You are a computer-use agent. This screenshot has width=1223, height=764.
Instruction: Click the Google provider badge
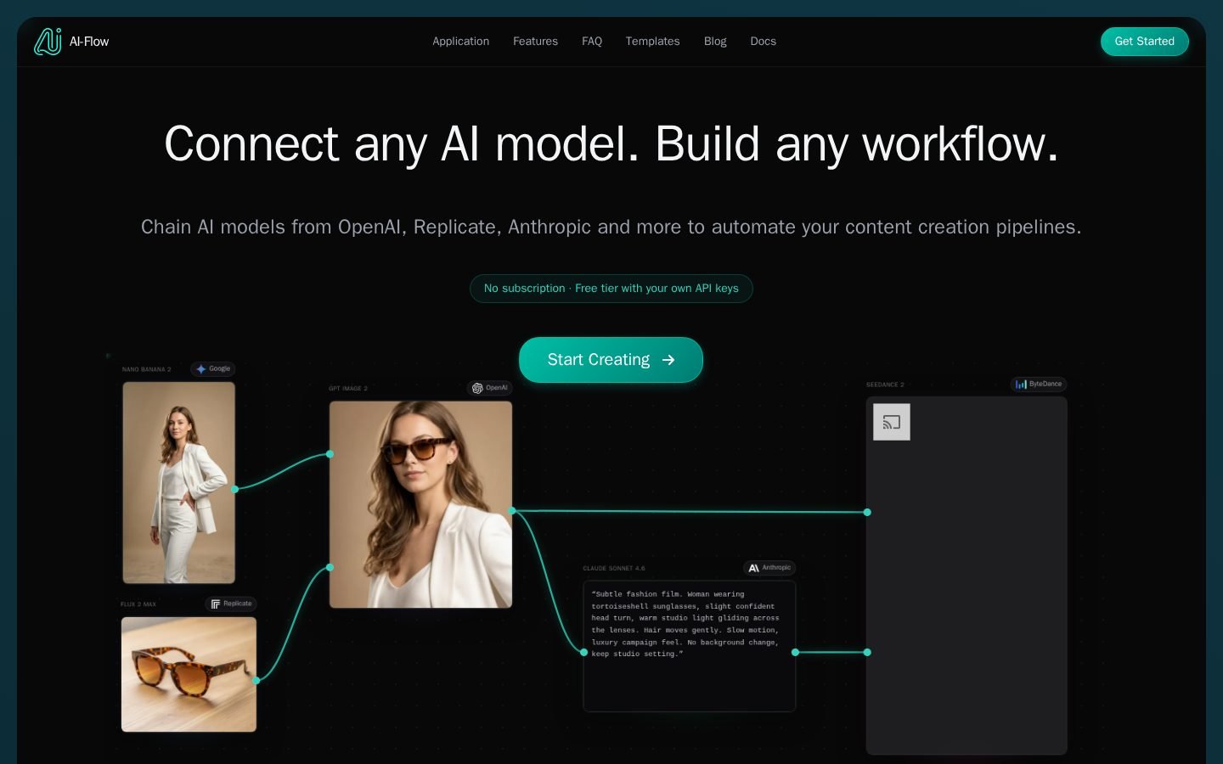coord(213,369)
